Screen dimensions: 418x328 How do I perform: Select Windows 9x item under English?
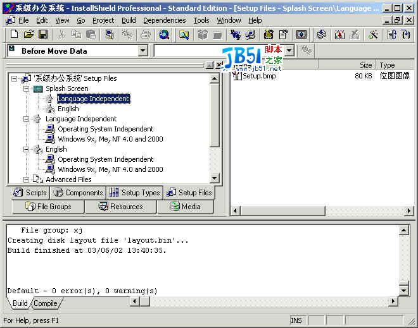coord(110,169)
